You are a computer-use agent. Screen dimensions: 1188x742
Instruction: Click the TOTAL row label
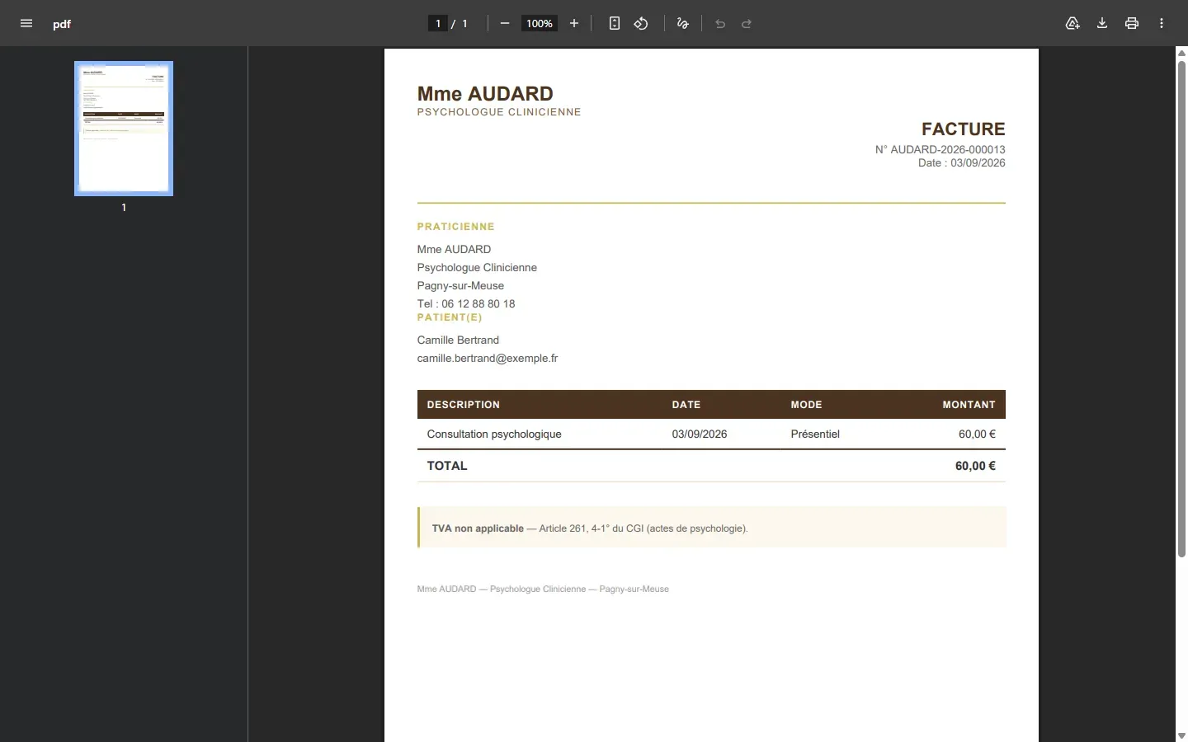pos(447,466)
